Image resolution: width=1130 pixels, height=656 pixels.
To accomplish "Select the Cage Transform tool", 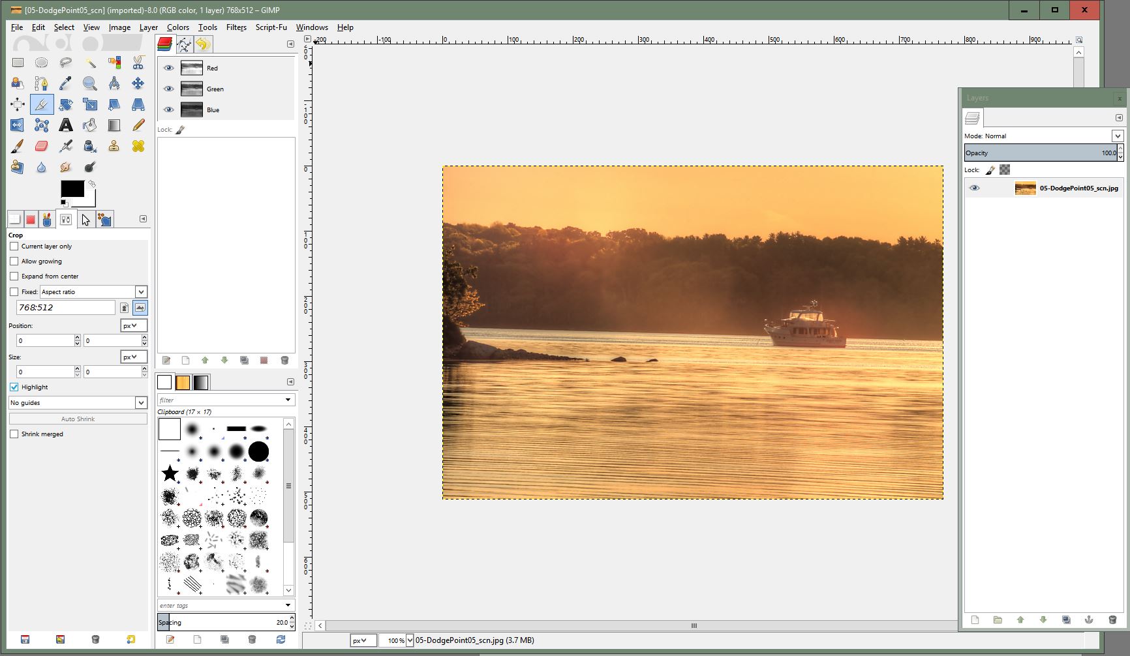I will [42, 125].
